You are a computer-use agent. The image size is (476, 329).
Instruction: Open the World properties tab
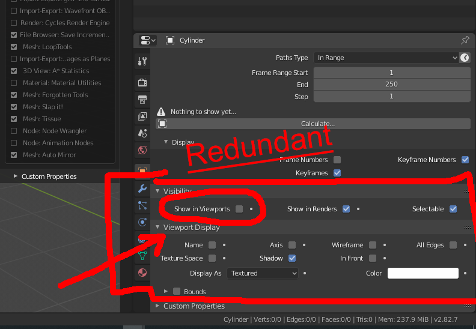(x=142, y=150)
